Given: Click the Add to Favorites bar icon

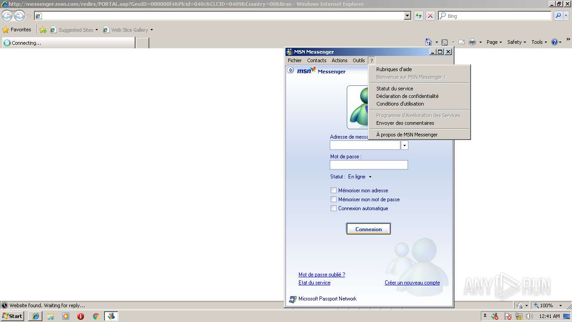Looking at the screenshot, I should pos(43,30).
